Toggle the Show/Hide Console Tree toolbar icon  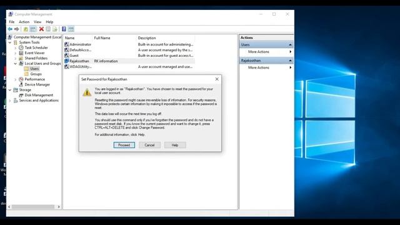pyautogui.click(x=33, y=29)
